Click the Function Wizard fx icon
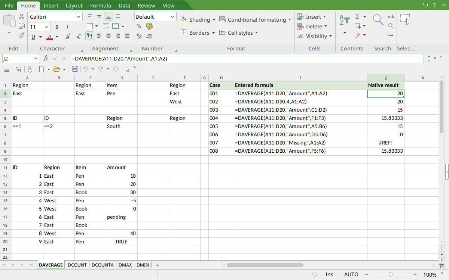The height and width of the screenshot is (280, 449). pyautogui.click(x=46, y=59)
